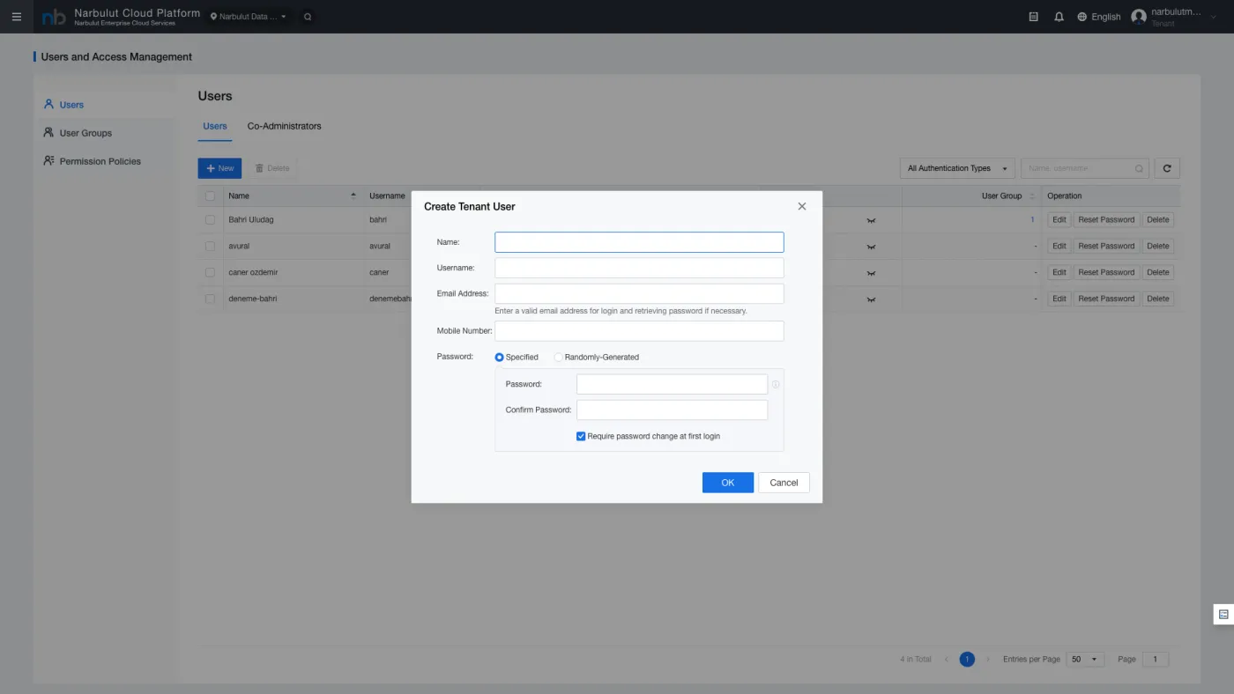This screenshot has height=694, width=1234.
Task: Open User Groups in the sidebar
Action: click(85, 133)
